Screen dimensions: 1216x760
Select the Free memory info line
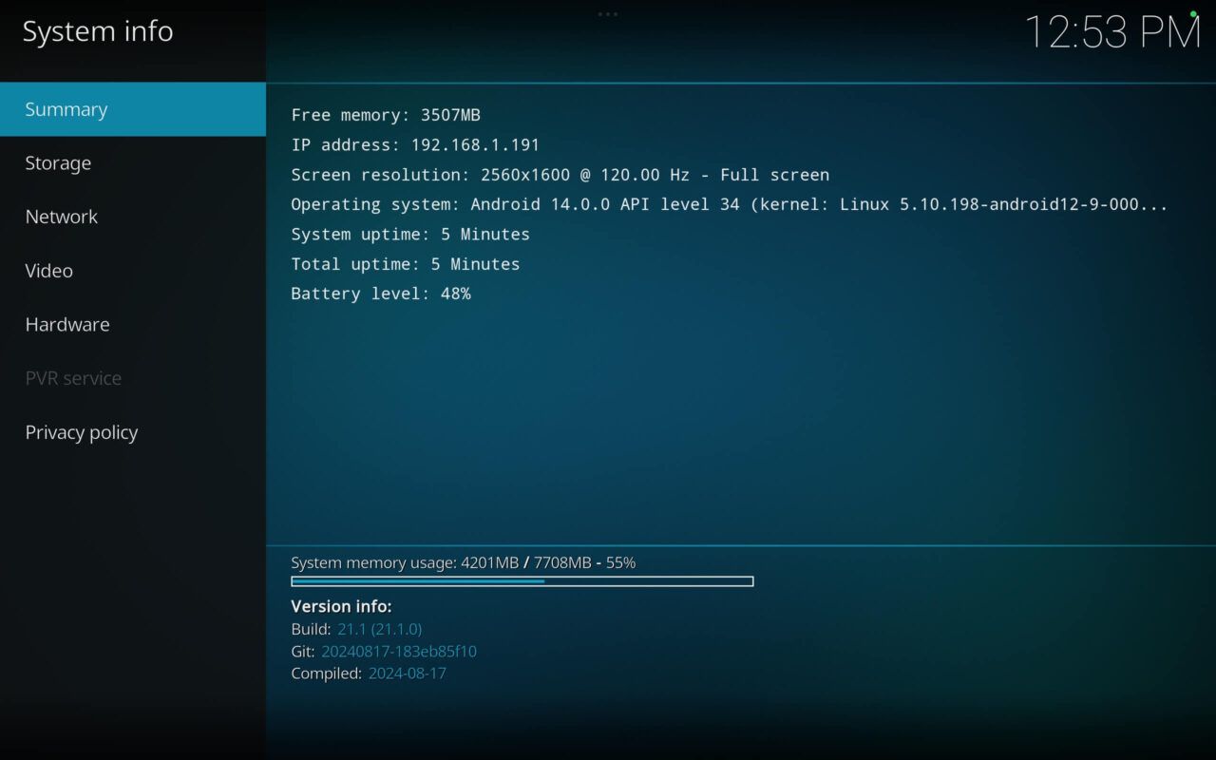tap(386, 115)
